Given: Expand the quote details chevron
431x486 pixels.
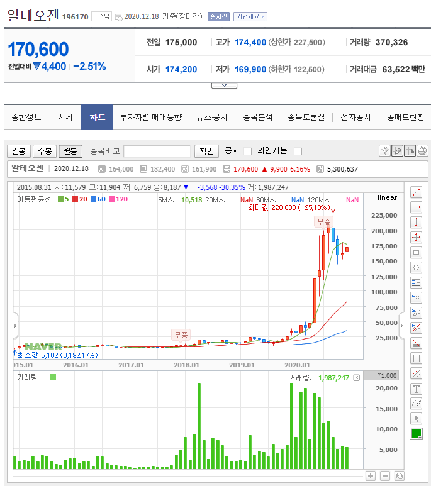Looking at the screenshot, I should point(224,86).
